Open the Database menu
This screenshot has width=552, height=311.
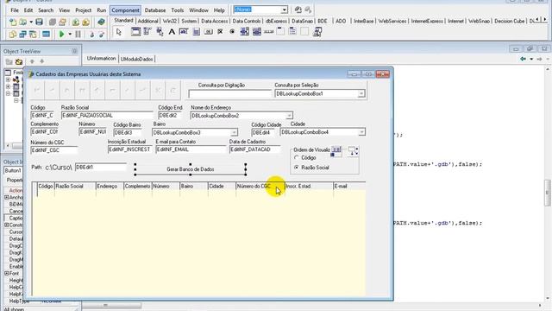pos(155,10)
